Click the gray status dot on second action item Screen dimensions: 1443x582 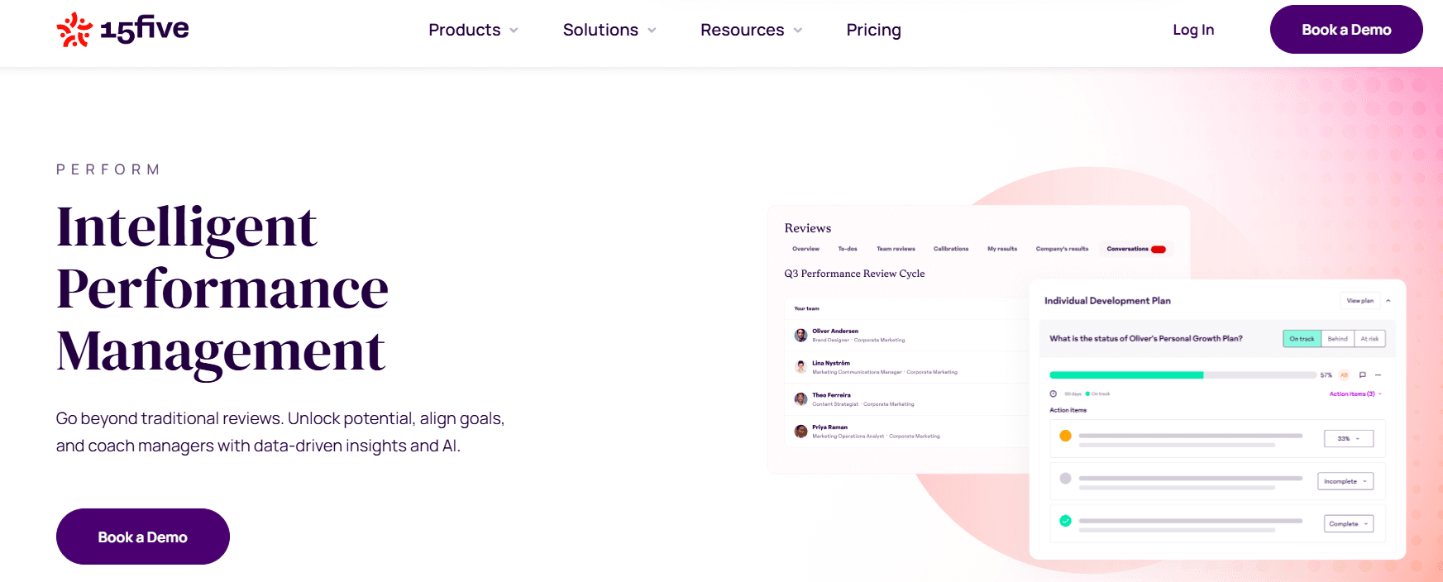[x=1065, y=479]
